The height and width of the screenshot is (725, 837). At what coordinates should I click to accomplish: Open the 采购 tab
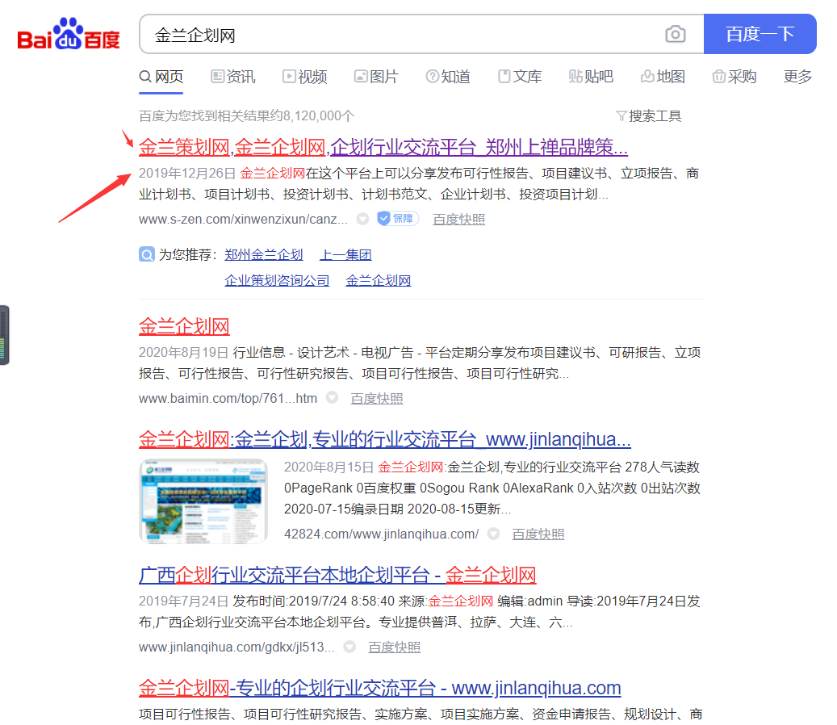tap(734, 77)
